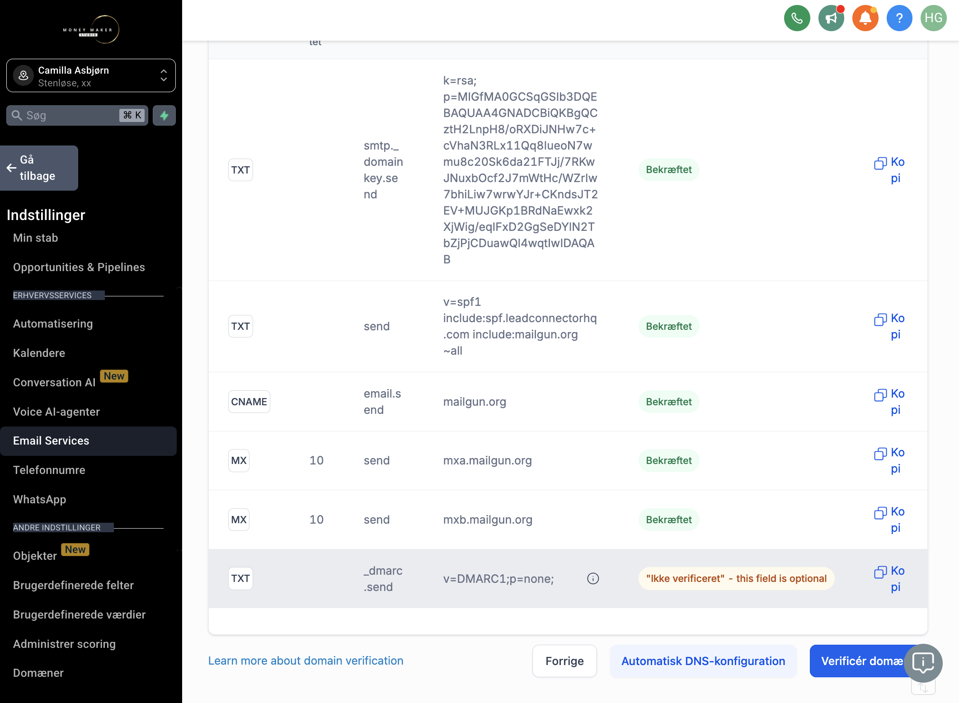Open the HG user avatar menu

[x=933, y=18]
